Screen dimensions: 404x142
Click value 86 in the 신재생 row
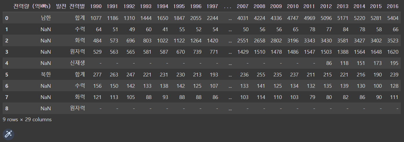click(328, 63)
